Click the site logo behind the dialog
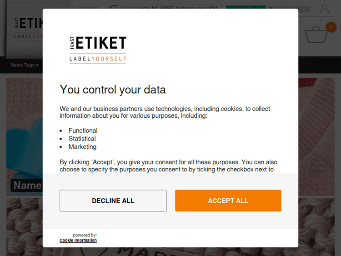 point(27,27)
